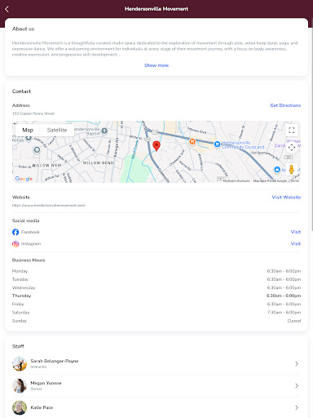
Task: Click the Facebook label text
Action: [x=30, y=232]
